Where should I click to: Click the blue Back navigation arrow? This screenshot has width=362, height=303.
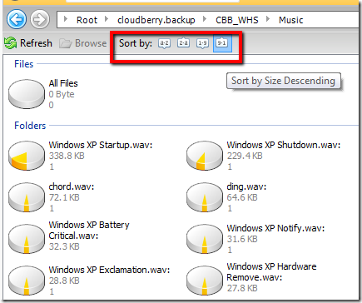17,19
